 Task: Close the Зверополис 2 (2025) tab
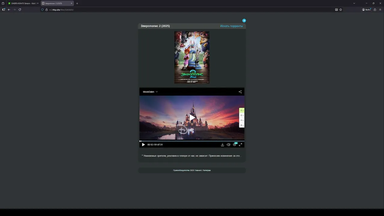click(x=71, y=3)
